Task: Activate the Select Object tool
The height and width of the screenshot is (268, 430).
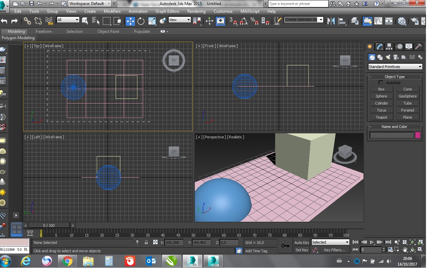Action: coord(85,21)
